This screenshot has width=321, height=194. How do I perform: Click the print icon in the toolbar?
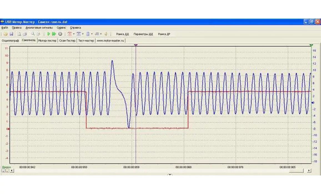point(25,34)
